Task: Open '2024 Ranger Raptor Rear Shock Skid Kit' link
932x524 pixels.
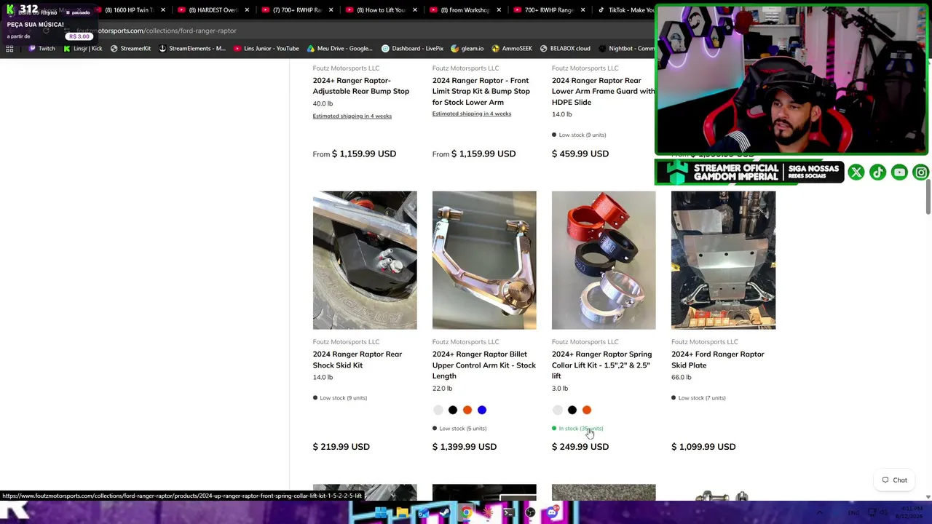Action: tap(358, 360)
